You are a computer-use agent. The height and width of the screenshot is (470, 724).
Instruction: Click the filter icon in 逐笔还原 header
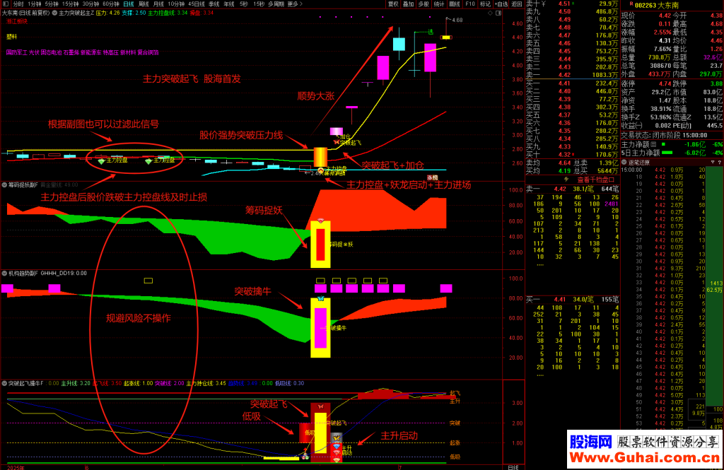point(713,162)
